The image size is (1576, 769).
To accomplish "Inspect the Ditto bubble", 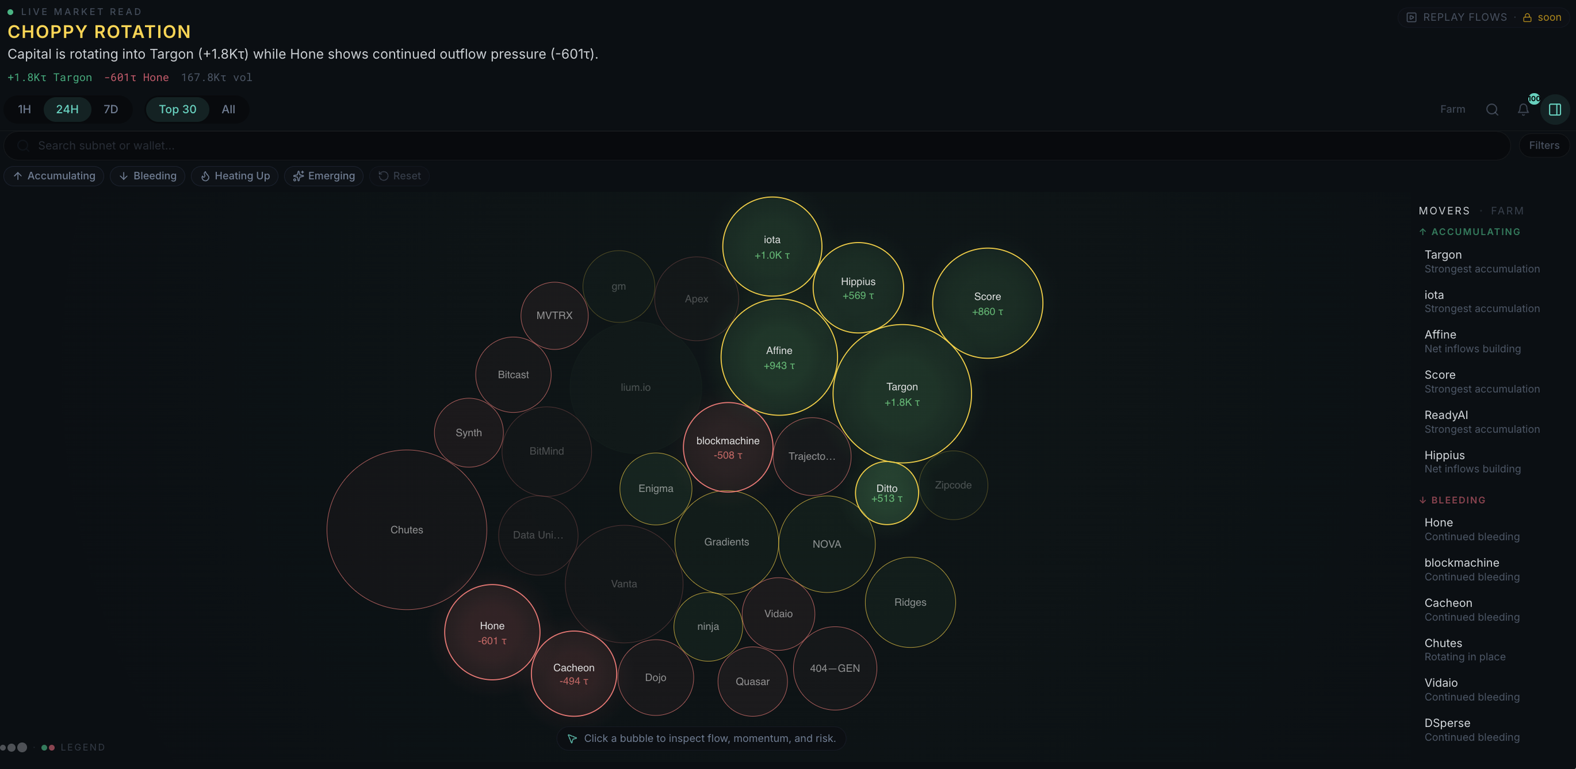I will [886, 493].
